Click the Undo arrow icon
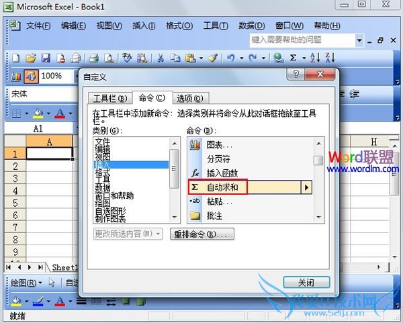 (x=231, y=58)
